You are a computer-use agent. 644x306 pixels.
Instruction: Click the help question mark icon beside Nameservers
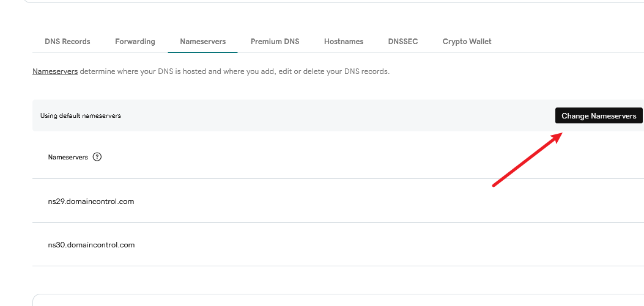pyautogui.click(x=97, y=157)
